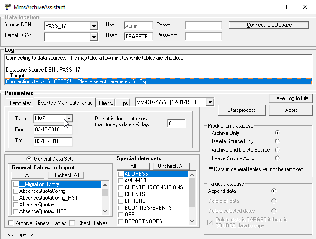
Task: Check the __MigrationHistory table checkbox
Action: (16, 184)
